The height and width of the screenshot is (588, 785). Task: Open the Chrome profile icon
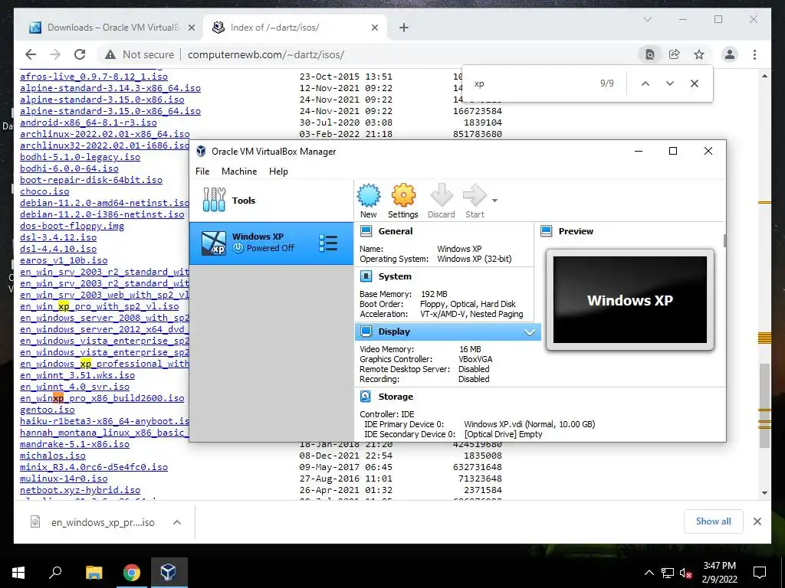pos(730,54)
